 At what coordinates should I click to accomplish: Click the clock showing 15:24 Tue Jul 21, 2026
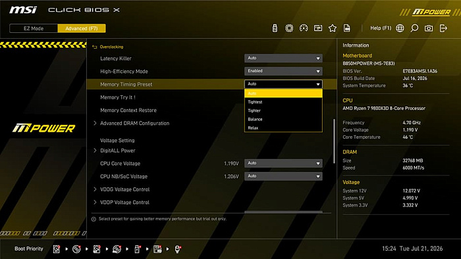[412, 248]
